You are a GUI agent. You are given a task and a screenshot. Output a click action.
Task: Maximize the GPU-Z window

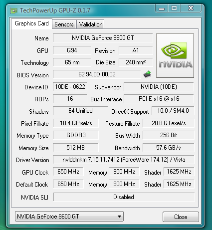174,8
